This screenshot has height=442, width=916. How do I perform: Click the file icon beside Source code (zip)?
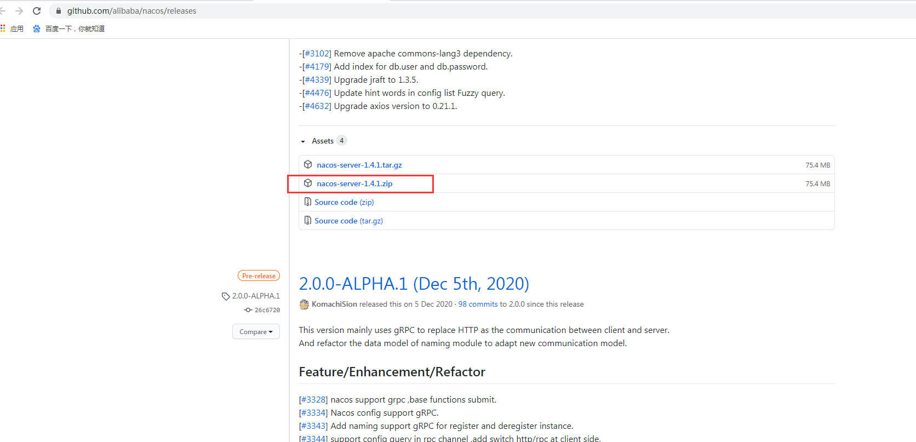[308, 202]
